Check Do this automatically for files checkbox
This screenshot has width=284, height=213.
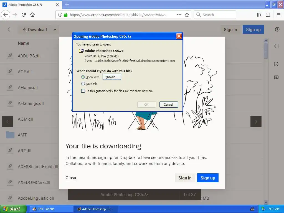[83, 91]
